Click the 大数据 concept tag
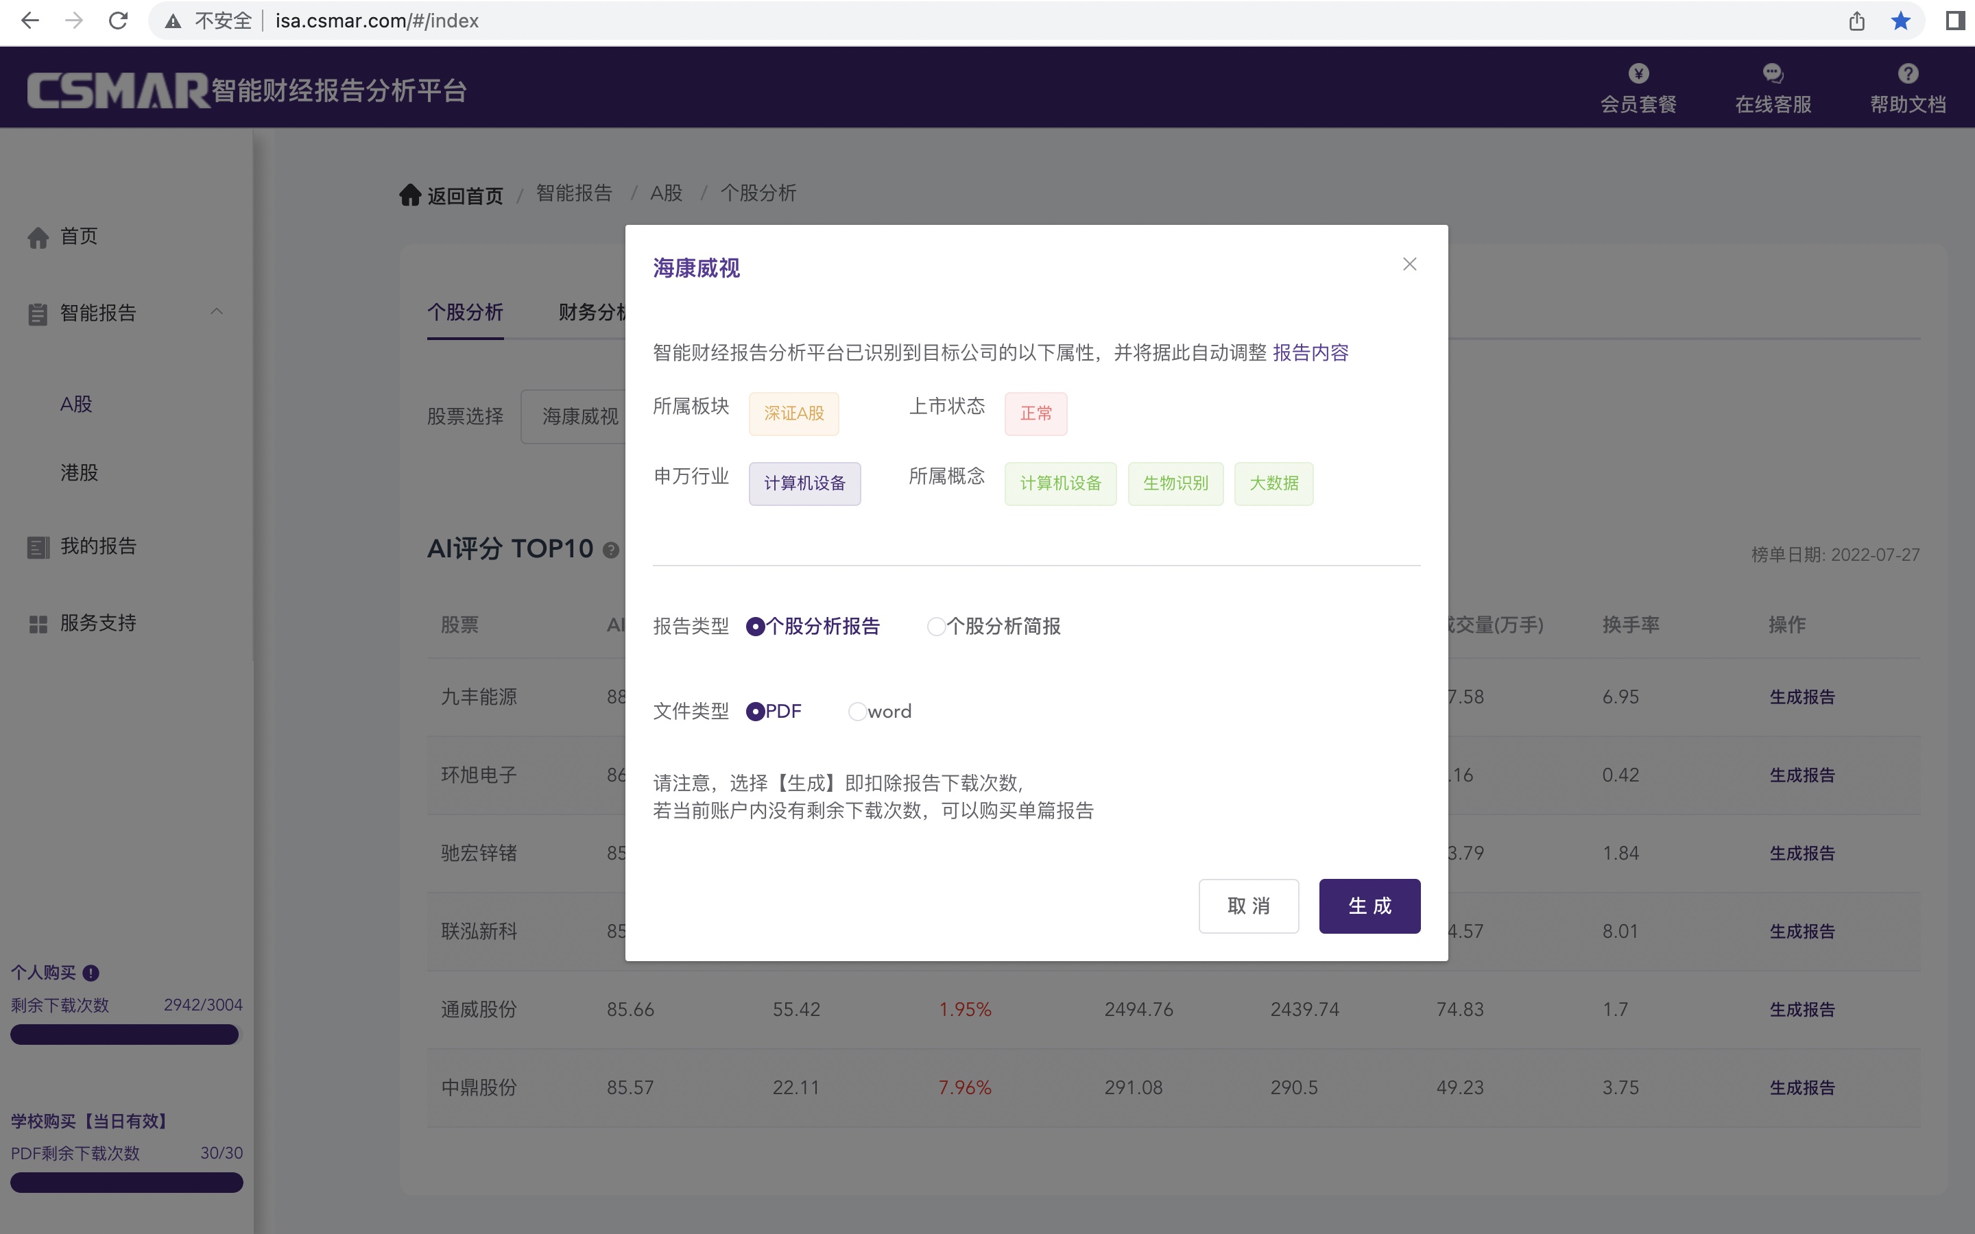The height and width of the screenshot is (1234, 1975). 1274,484
